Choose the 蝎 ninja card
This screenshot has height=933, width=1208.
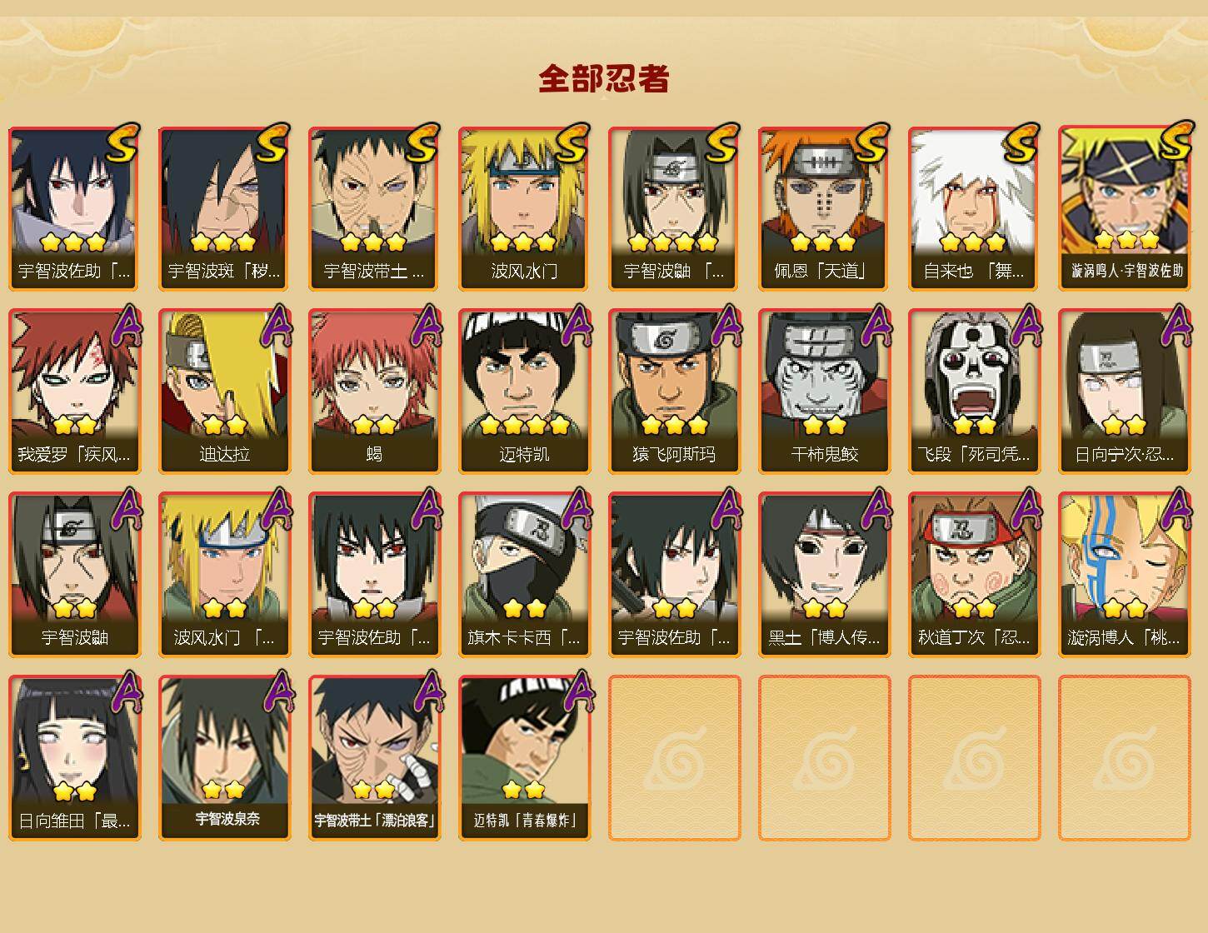(374, 392)
